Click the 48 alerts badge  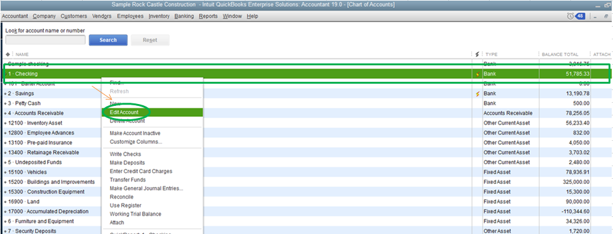click(x=580, y=16)
